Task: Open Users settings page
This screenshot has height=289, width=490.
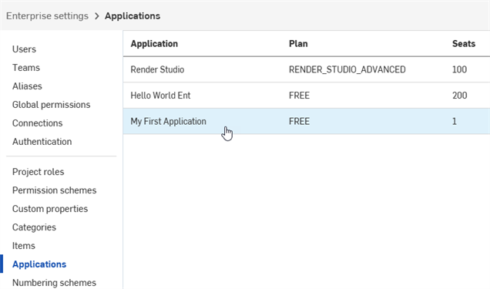Action: [x=24, y=49]
